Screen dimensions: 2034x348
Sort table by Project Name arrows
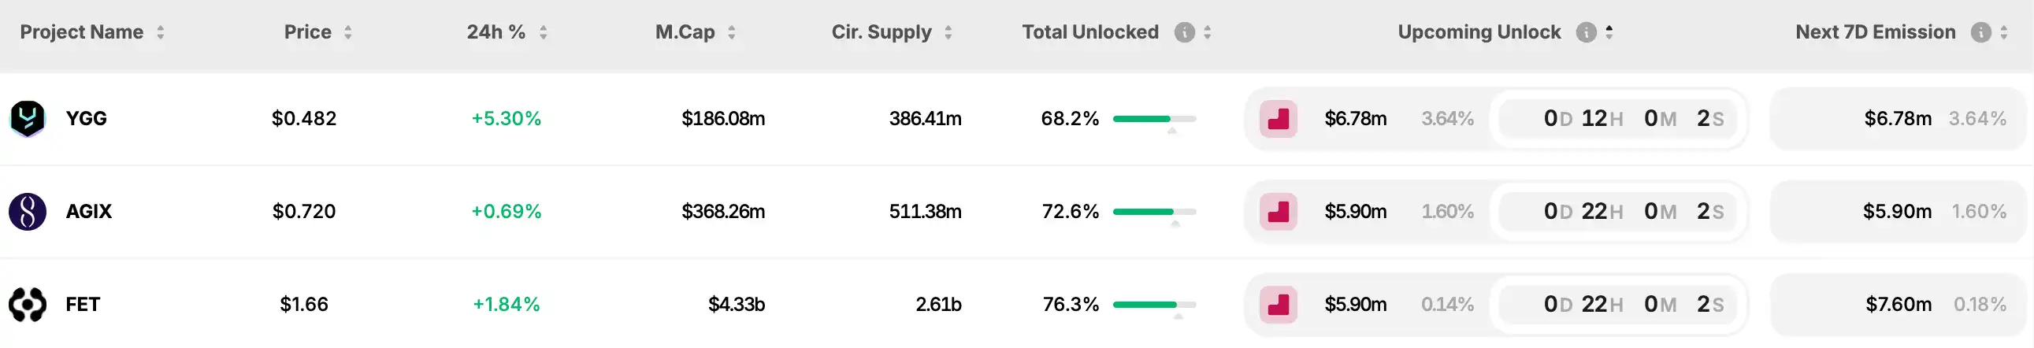(x=160, y=32)
